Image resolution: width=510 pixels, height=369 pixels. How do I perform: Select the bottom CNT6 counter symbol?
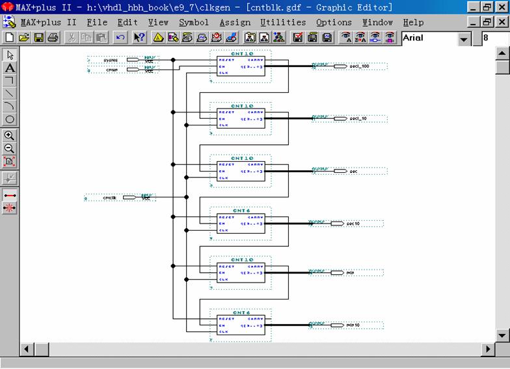(241, 325)
